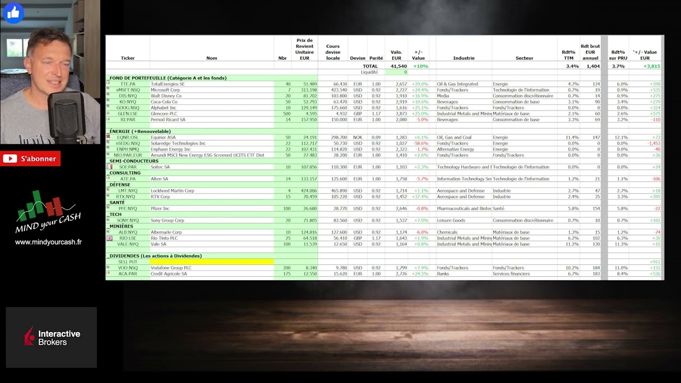Select the Cours devise locale header

(x=333, y=52)
